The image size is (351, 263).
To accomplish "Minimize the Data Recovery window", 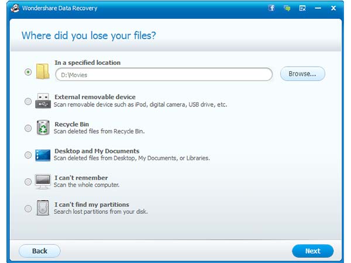I will 318,8.
